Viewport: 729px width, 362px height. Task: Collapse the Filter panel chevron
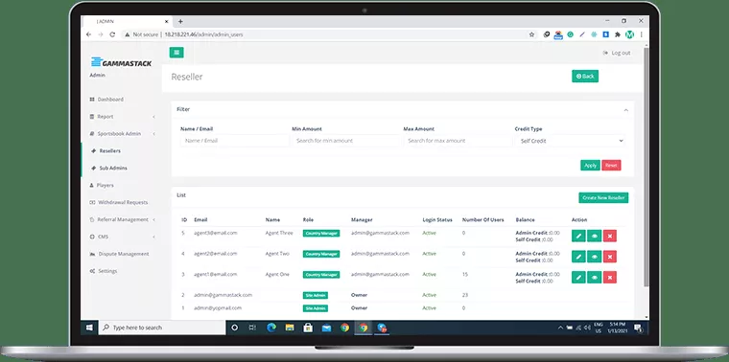coord(625,110)
